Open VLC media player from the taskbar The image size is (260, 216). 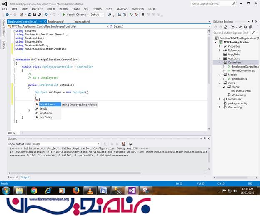89,191
